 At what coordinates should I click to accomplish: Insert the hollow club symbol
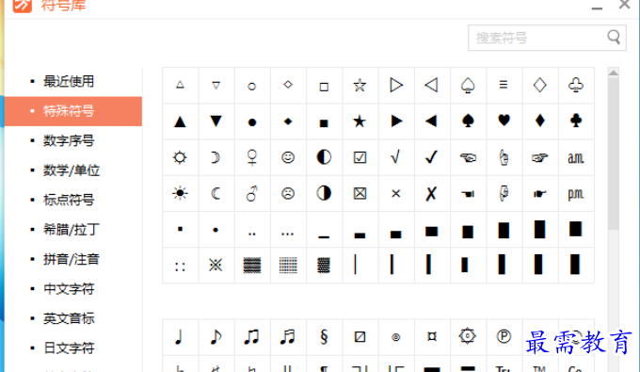point(575,86)
